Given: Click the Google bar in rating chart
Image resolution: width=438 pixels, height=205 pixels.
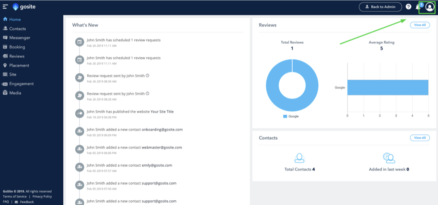Looking at the screenshot, I should point(388,87).
